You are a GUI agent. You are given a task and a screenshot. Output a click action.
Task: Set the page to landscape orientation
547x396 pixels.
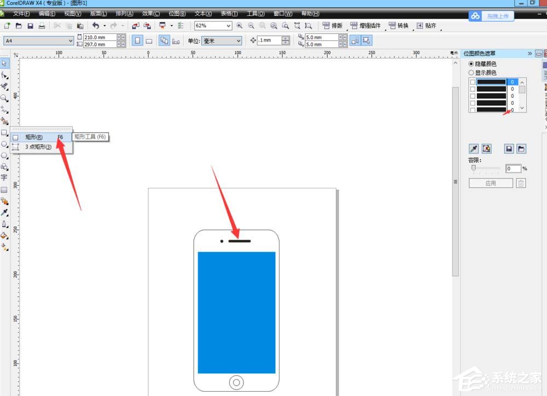click(x=148, y=41)
